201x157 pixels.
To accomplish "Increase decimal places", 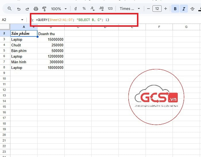I will point(101,9).
